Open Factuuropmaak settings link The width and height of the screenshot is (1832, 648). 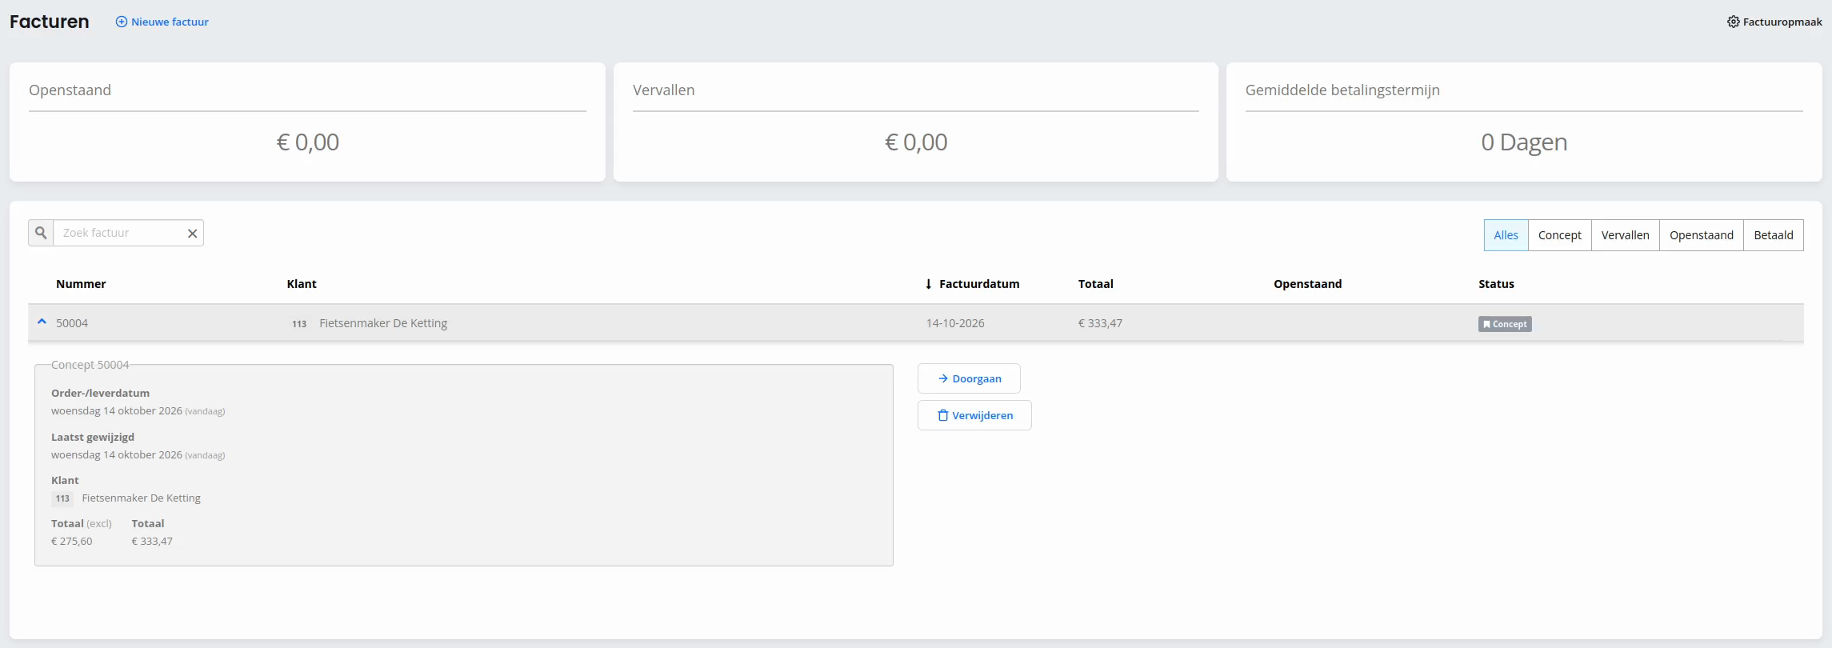point(1774,22)
